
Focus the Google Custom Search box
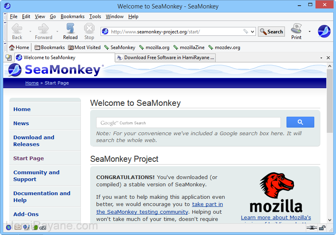188,123
